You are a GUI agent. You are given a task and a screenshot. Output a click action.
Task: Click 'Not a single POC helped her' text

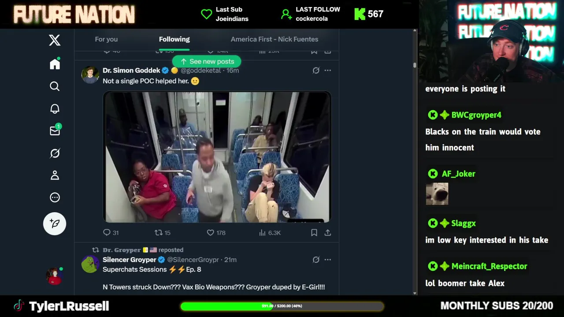(146, 81)
